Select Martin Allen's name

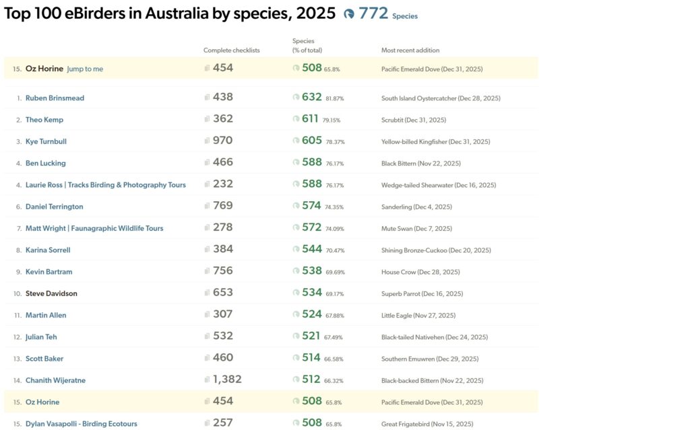pyautogui.click(x=46, y=315)
